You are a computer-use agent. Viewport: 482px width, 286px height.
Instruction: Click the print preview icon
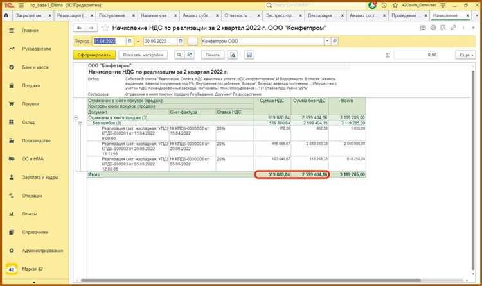click(232, 55)
